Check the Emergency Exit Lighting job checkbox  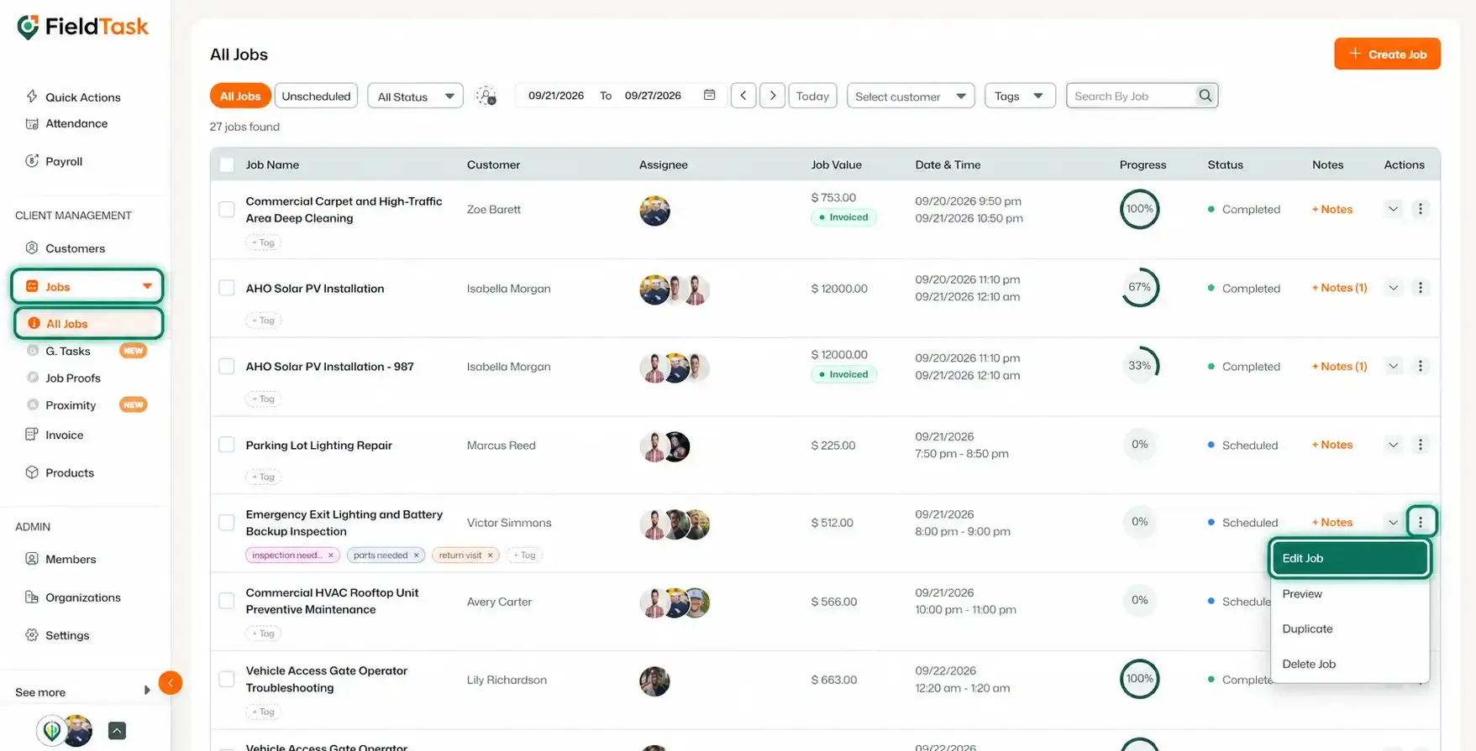[227, 523]
